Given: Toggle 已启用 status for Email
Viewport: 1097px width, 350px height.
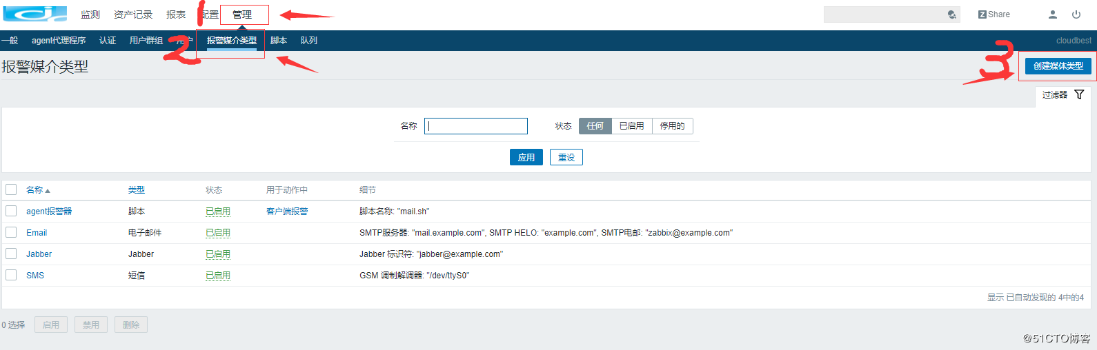Looking at the screenshot, I should click(x=218, y=233).
